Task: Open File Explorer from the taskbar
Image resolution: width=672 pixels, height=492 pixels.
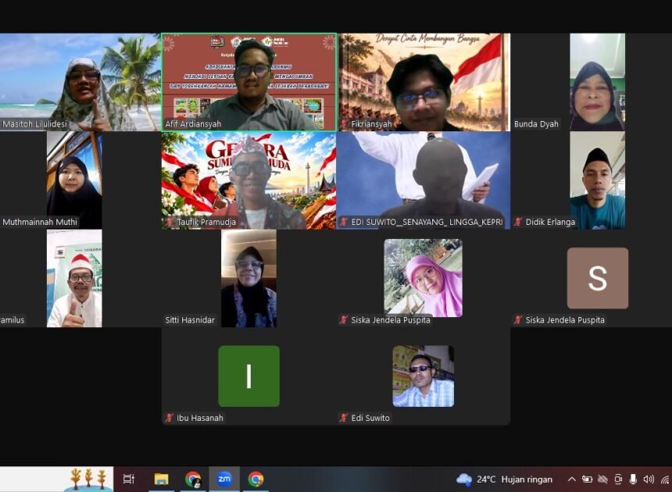Action: 161,479
